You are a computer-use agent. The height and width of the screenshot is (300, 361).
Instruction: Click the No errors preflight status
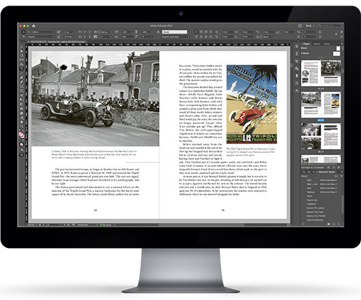106,225
